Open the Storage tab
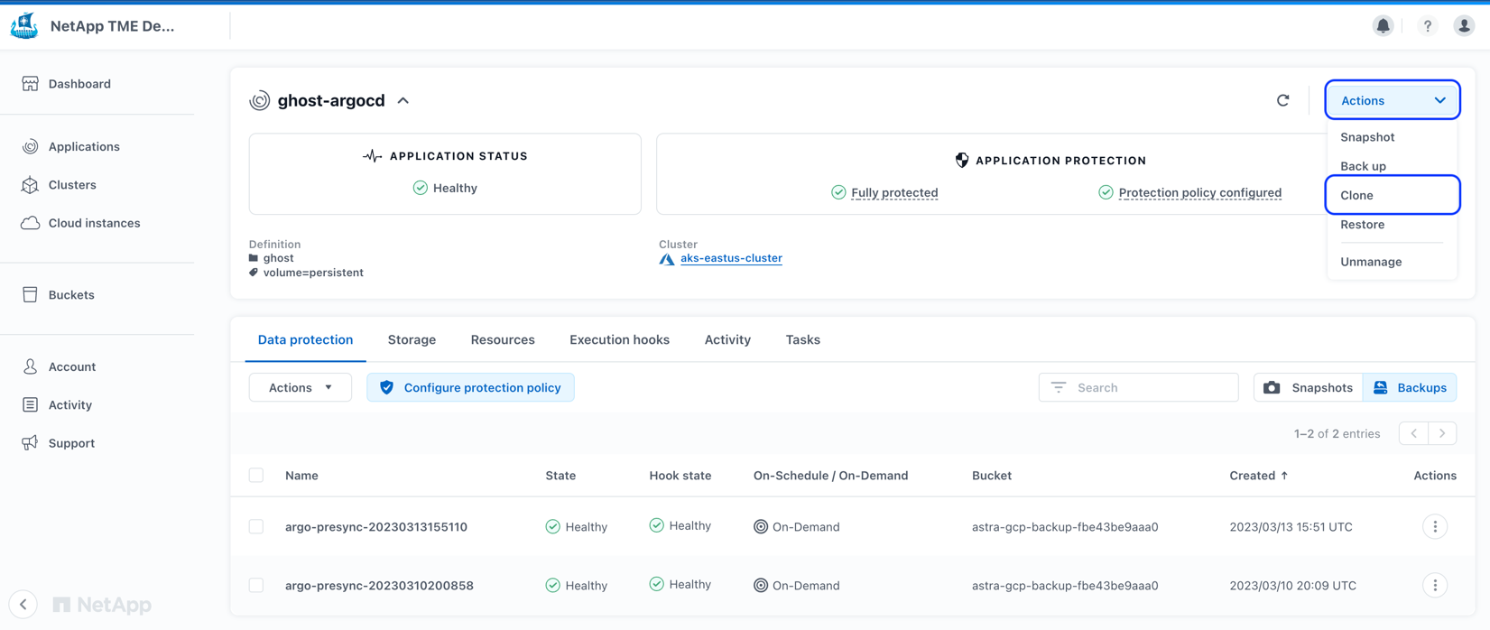The width and height of the screenshot is (1490, 630). point(412,340)
